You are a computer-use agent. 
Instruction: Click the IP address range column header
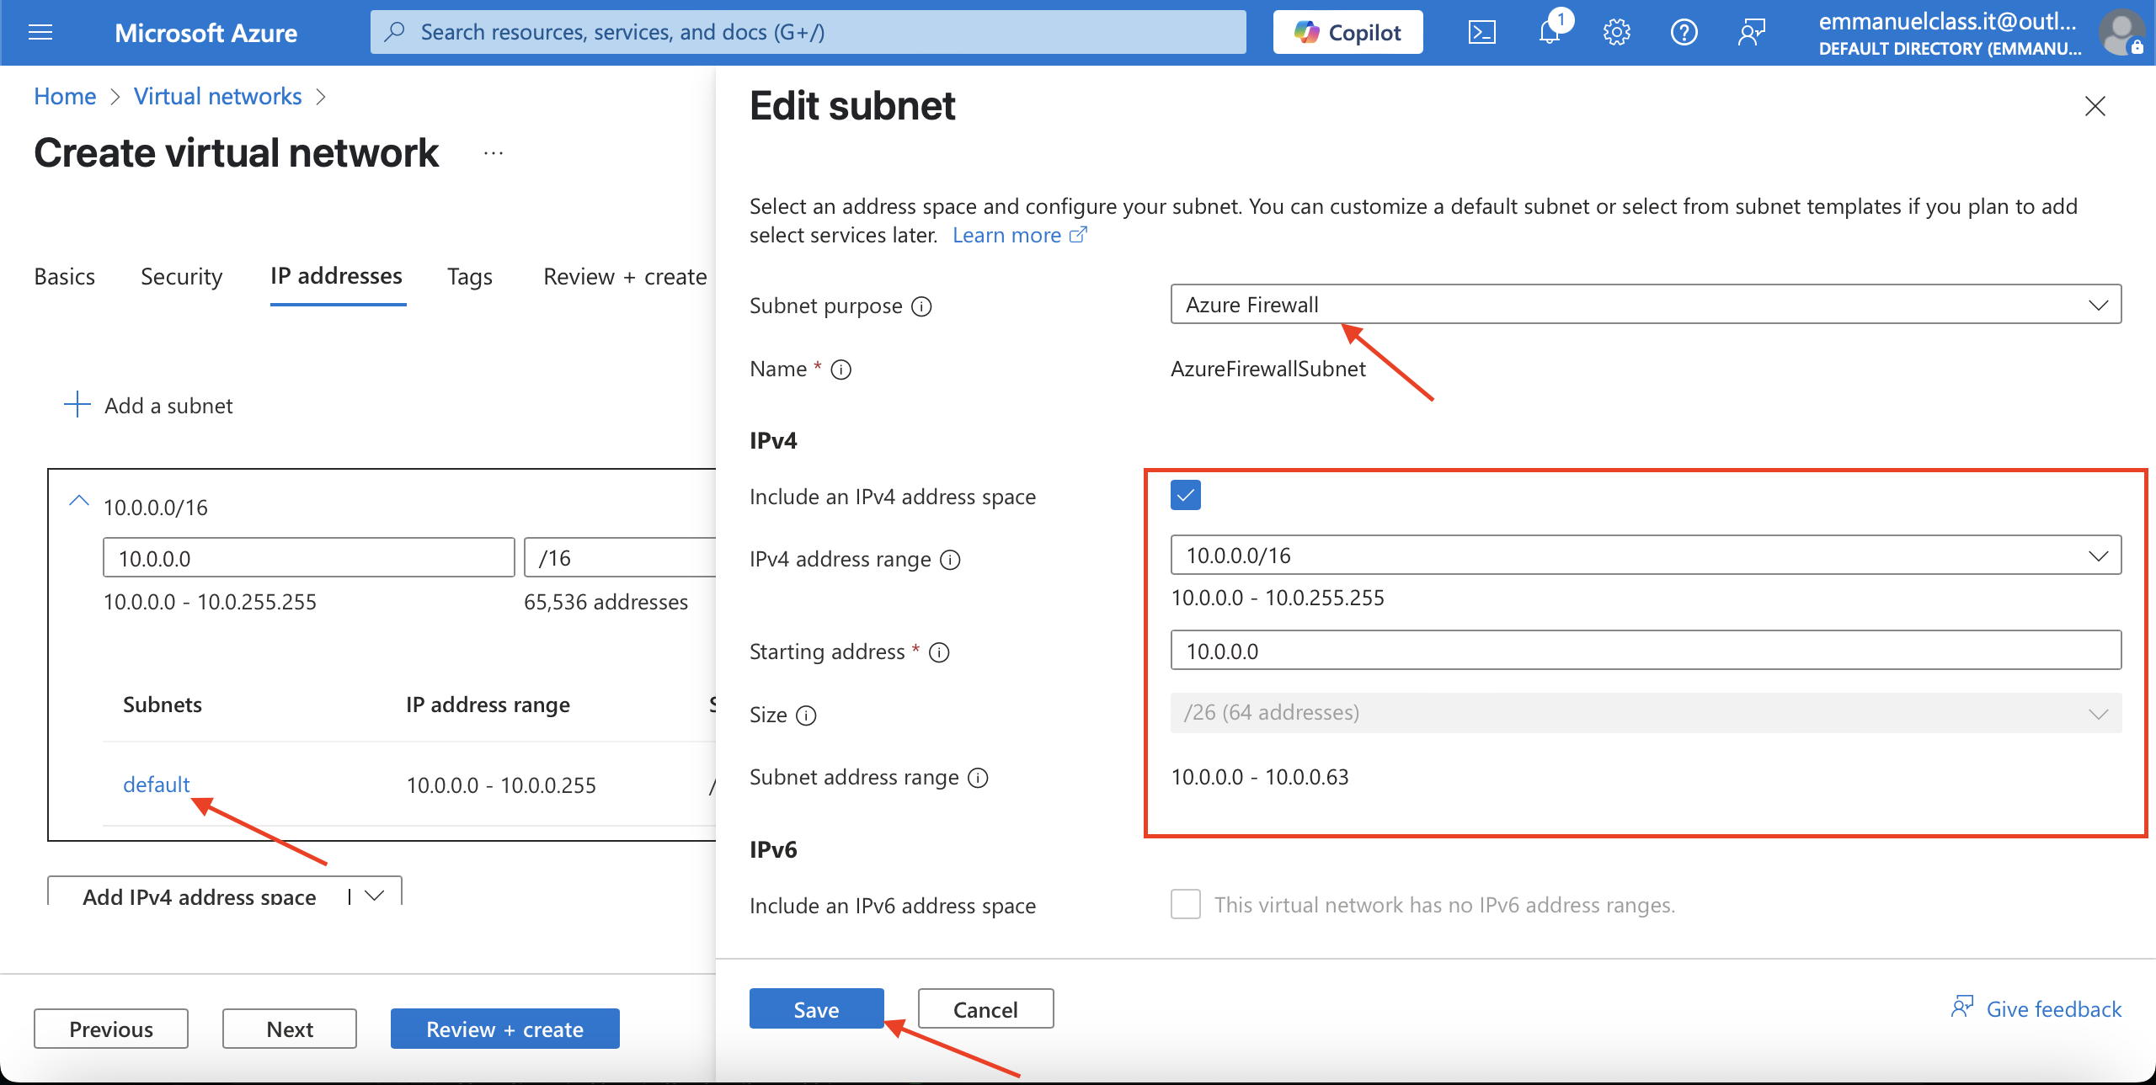pos(488,705)
